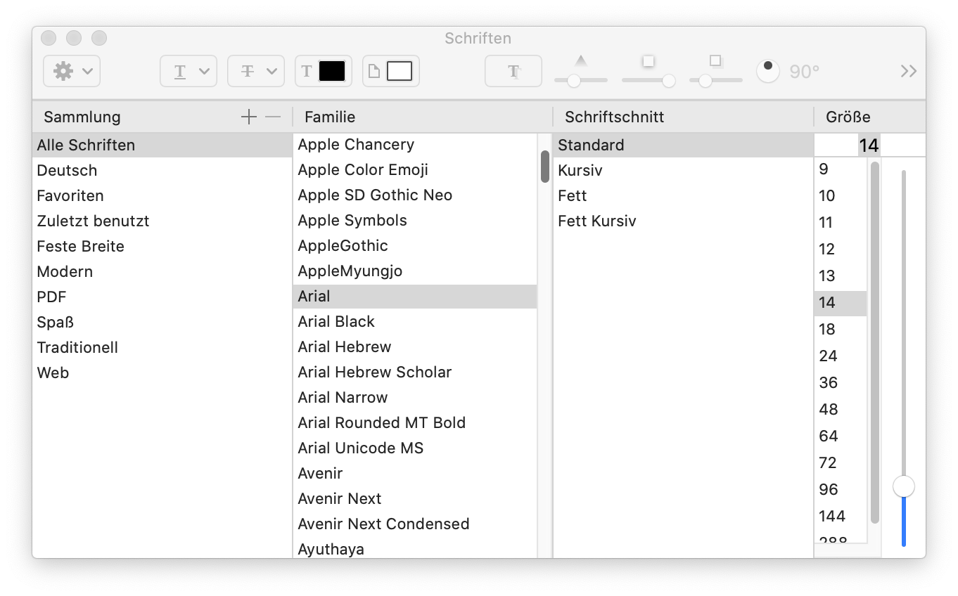The height and width of the screenshot is (596, 958).
Task: Select size 14 in the list
Action: pos(841,302)
